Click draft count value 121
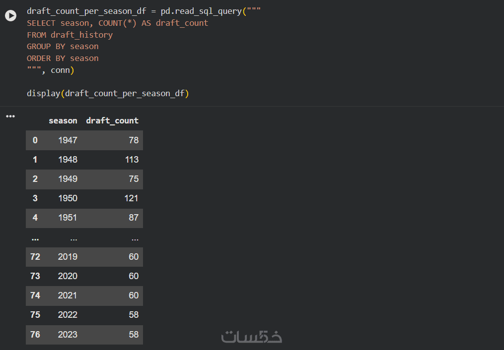 [x=132, y=198]
